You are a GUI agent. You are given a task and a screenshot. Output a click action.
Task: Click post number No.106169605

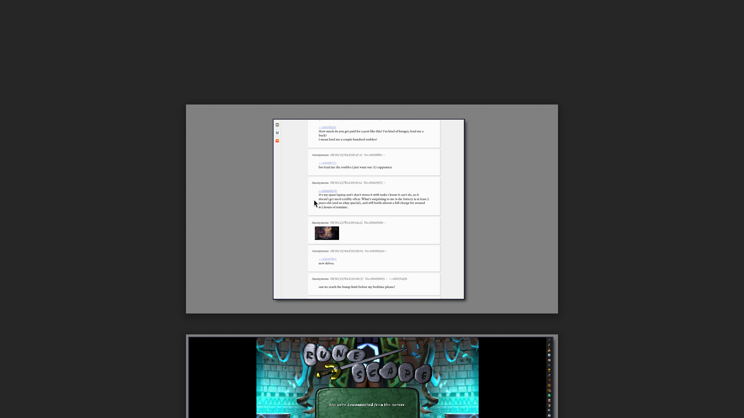[x=375, y=279]
